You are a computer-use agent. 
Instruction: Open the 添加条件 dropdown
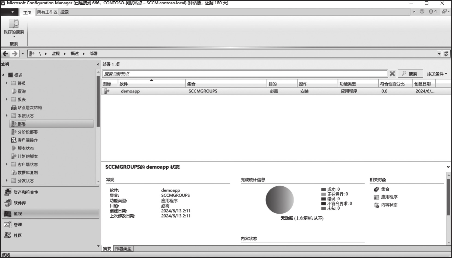(437, 74)
